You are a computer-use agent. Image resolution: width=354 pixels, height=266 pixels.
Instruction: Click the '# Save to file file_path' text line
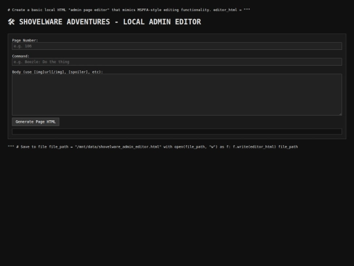153,147
